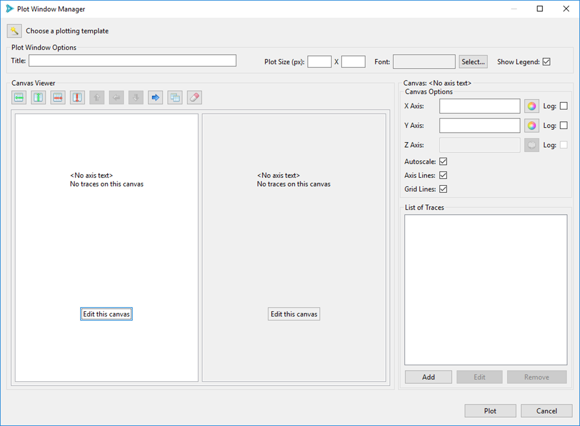The width and height of the screenshot is (580, 426).
Task: Disable the Axis Lines checkbox
Action: tap(443, 175)
